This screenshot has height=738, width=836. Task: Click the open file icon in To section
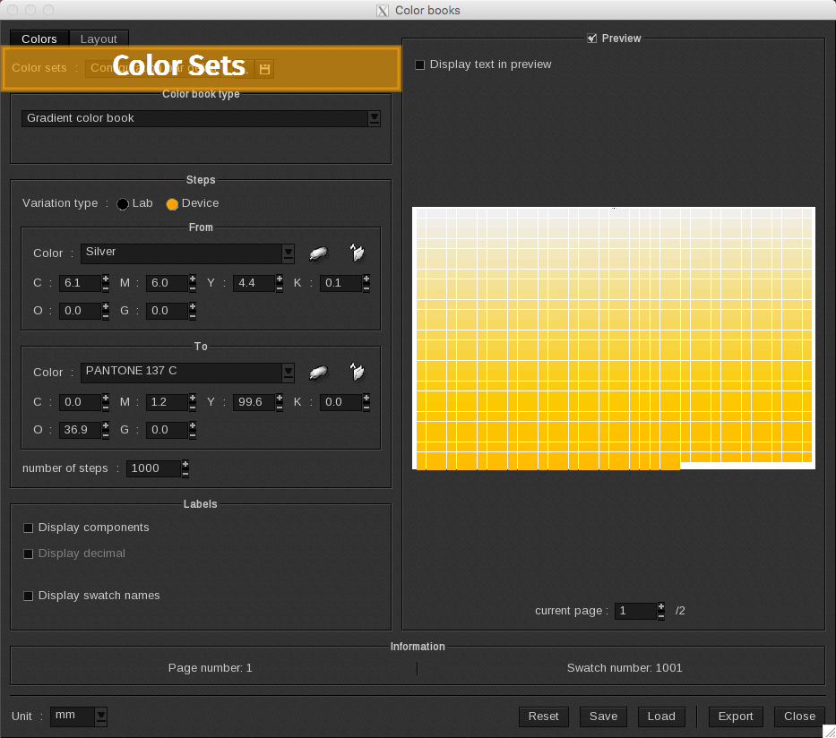click(358, 373)
